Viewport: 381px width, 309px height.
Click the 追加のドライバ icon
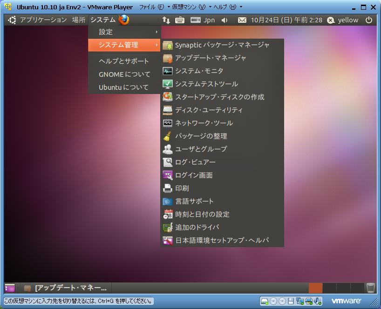[167, 228]
